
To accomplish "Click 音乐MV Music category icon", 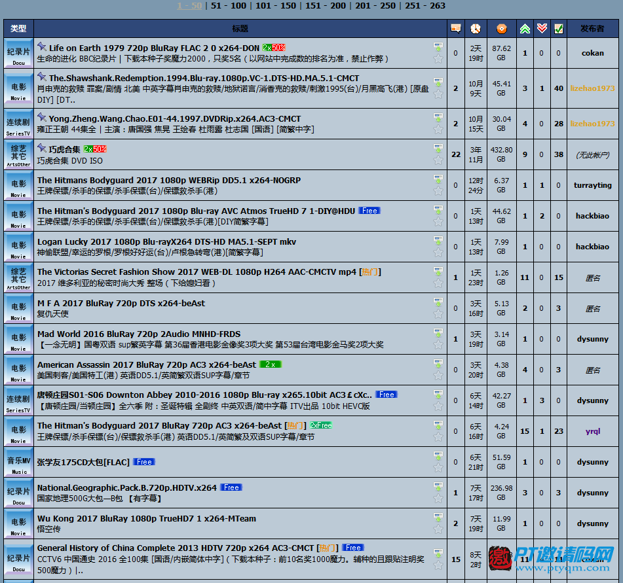I will pyautogui.click(x=18, y=463).
